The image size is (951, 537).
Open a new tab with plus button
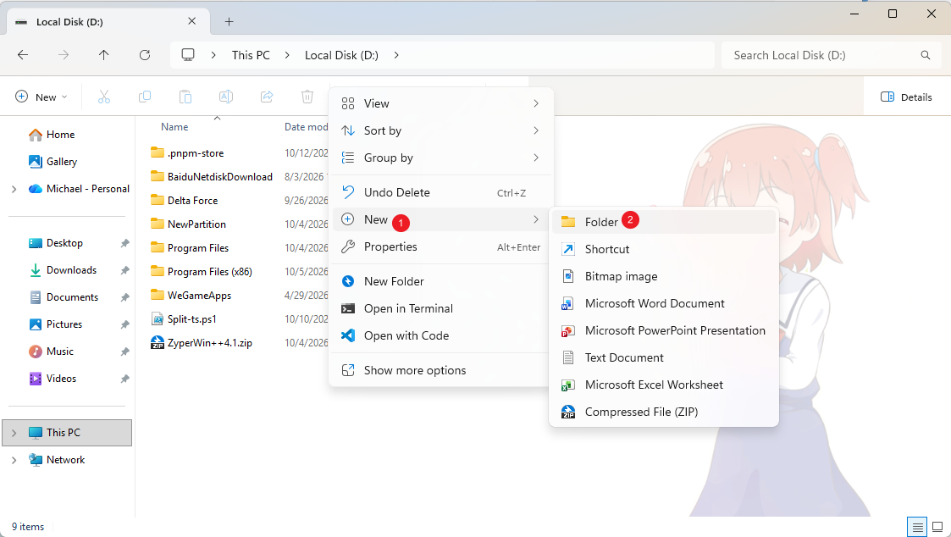click(x=229, y=22)
